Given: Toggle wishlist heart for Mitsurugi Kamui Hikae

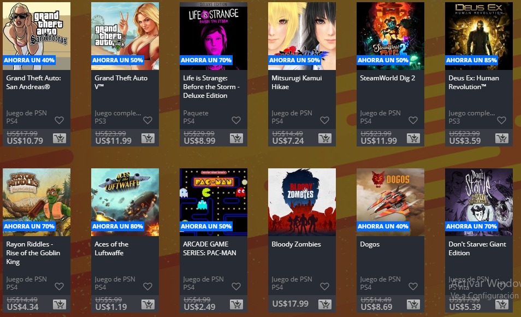Looking at the screenshot, I should (324, 120).
